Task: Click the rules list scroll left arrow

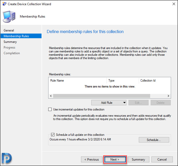Action: (51, 96)
